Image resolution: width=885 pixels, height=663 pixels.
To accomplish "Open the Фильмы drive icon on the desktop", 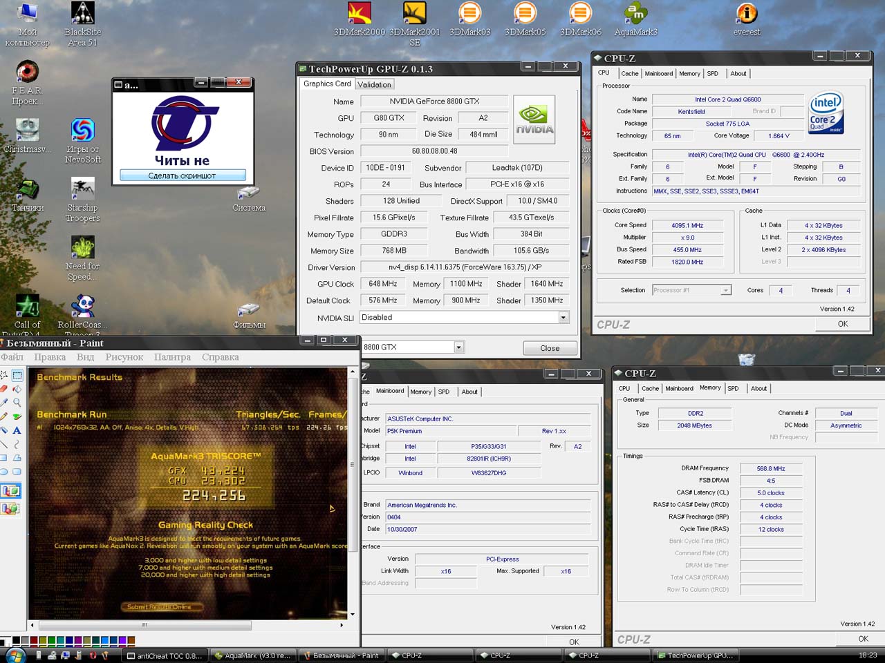I will pyautogui.click(x=249, y=316).
